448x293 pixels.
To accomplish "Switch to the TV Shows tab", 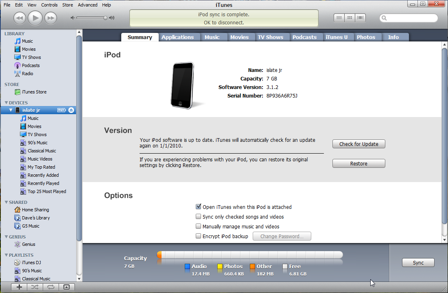I will click(x=270, y=37).
